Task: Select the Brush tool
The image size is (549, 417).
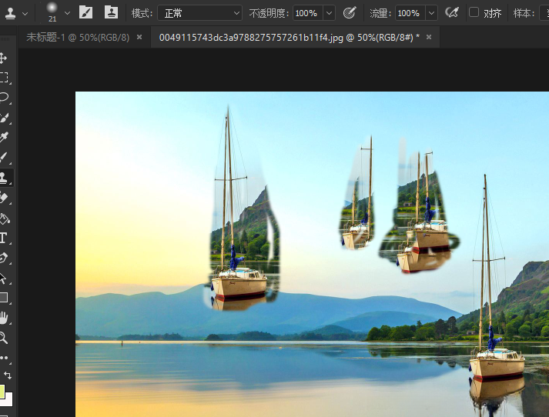Action: tap(4, 158)
